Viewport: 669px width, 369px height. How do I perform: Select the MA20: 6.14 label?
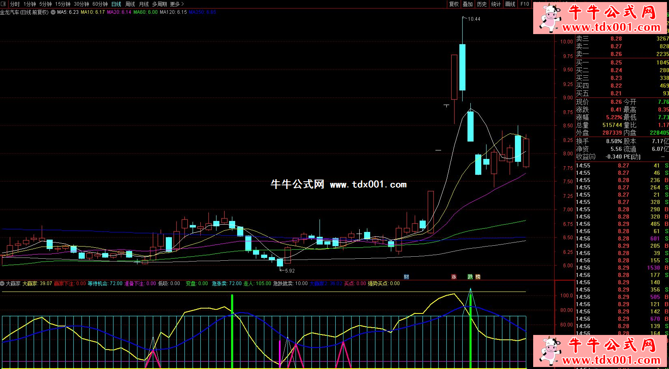point(119,12)
